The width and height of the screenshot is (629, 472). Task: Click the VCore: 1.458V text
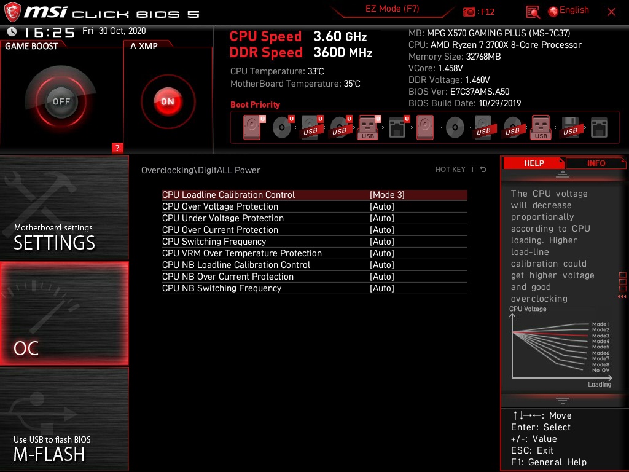pyautogui.click(x=436, y=68)
